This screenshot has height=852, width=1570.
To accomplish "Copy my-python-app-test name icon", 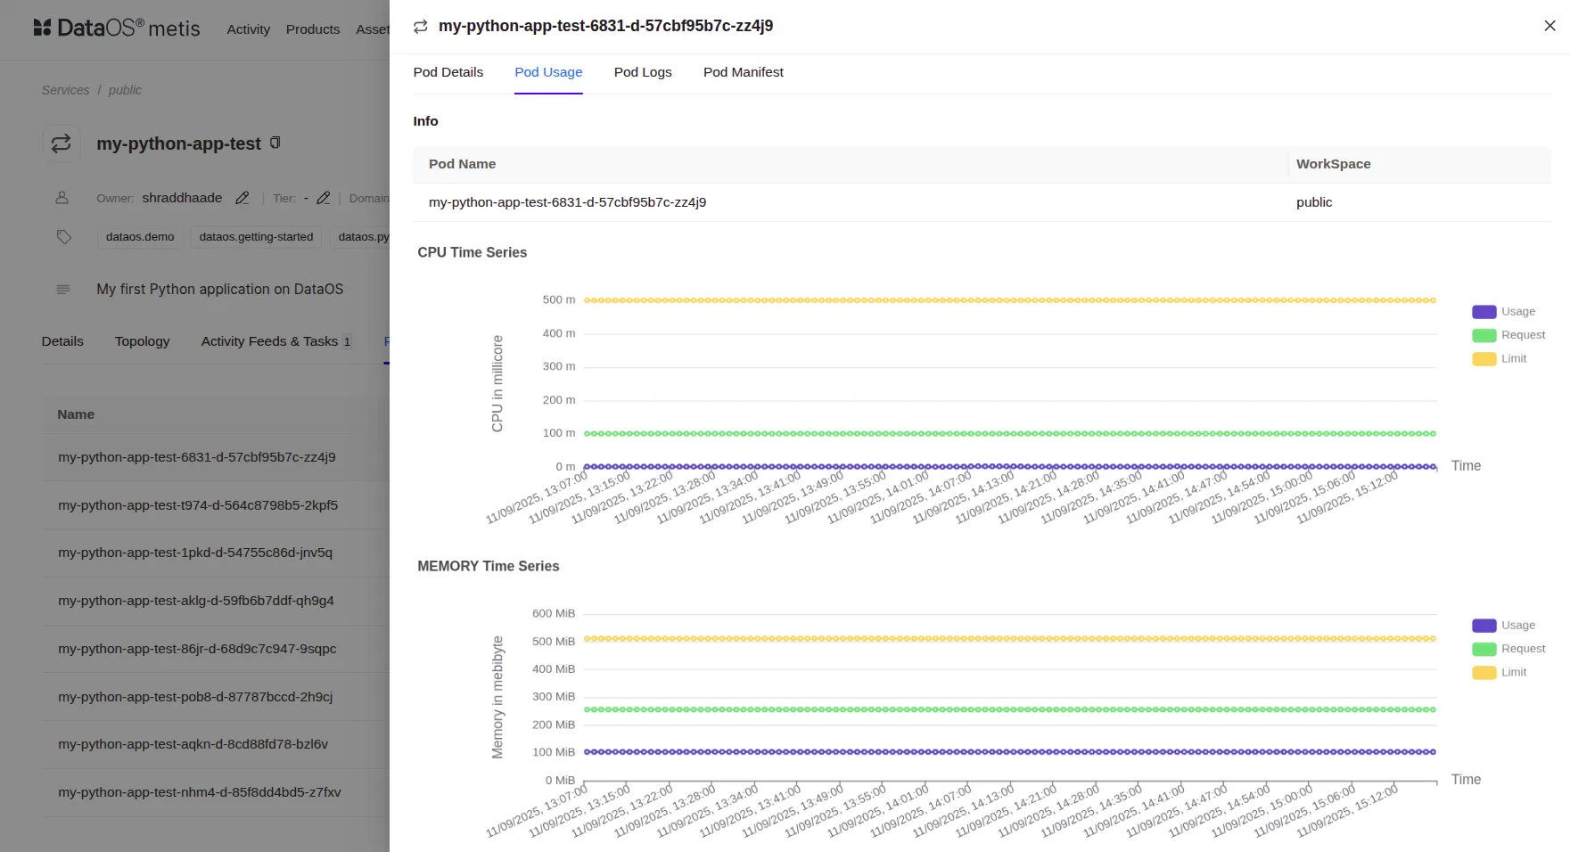I will pos(275,143).
